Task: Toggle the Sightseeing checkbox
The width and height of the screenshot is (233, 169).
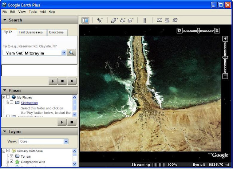Action: [11, 102]
